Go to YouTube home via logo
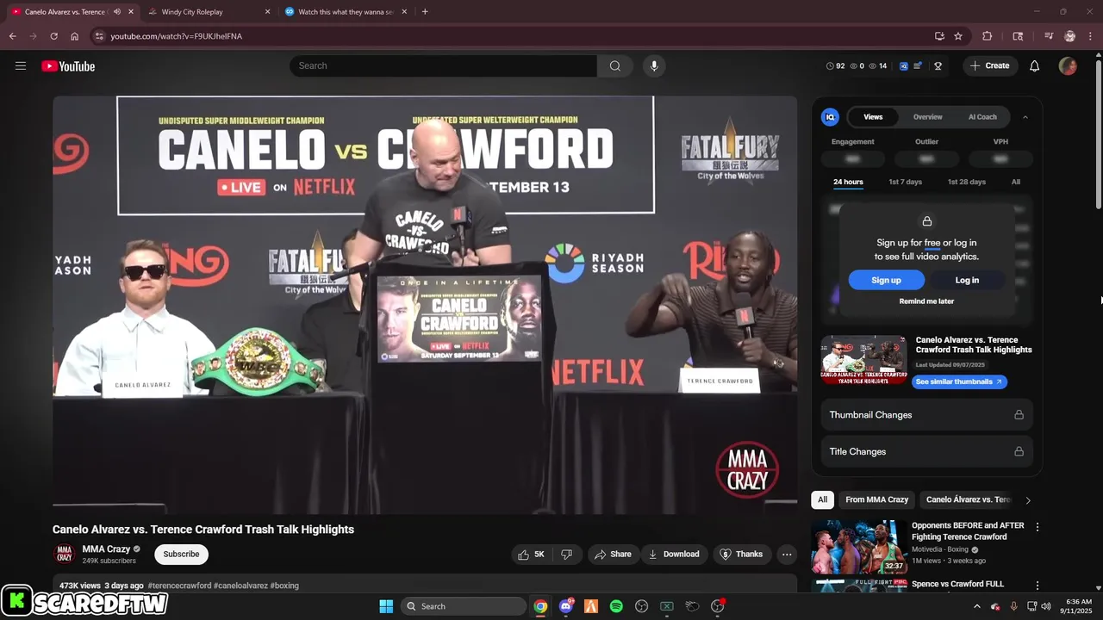Screen dimensions: 1103x620 68,66
